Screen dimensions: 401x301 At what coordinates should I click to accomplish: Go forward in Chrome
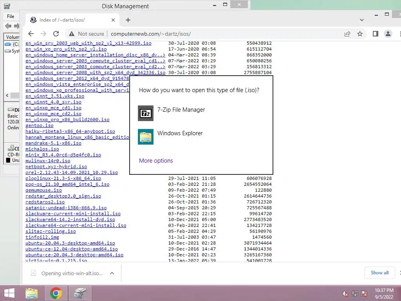43,34
